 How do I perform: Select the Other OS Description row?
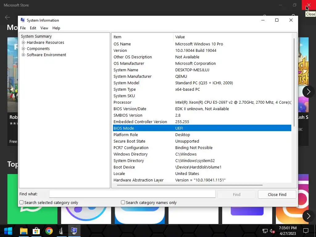[202, 57]
